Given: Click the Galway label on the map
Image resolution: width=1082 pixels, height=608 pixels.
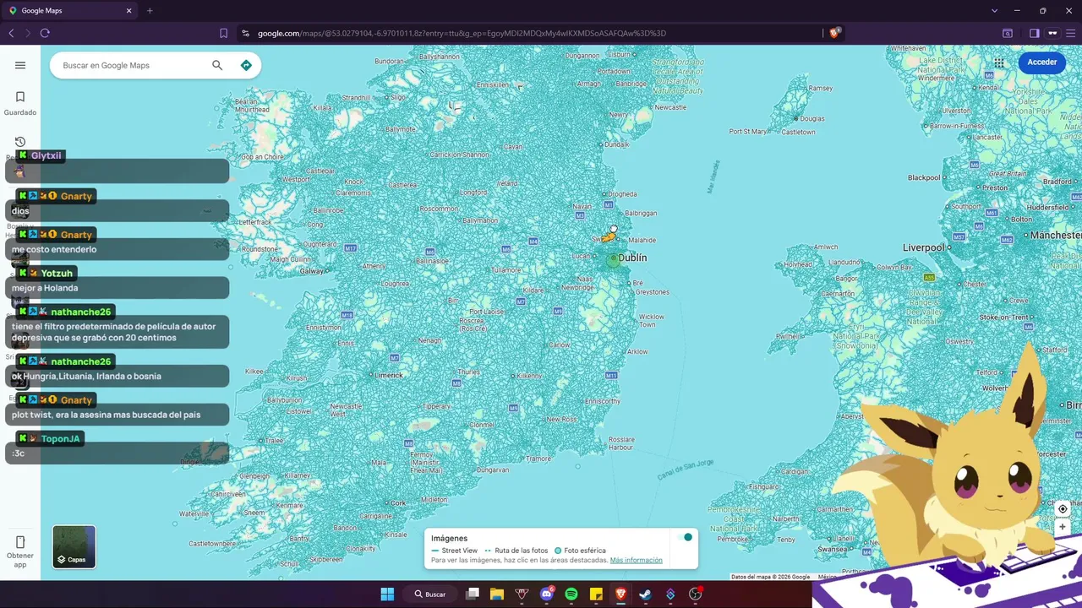Looking at the screenshot, I should 312,271.
